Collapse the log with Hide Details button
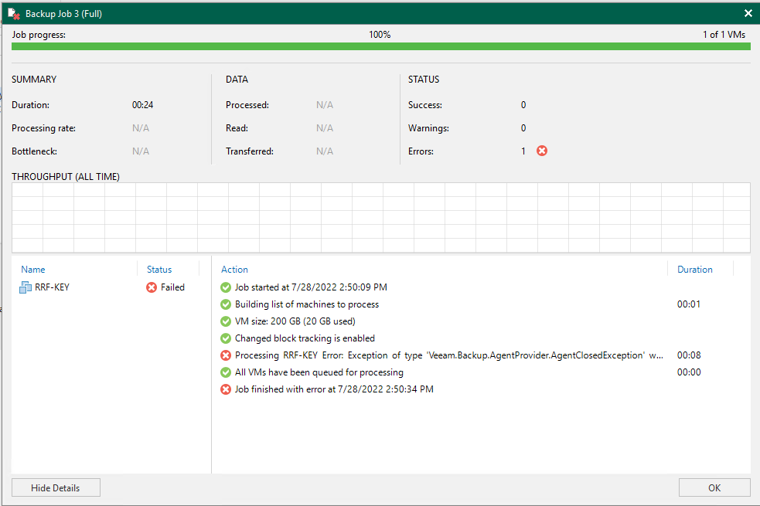760x506 pixels. click(56, 487)
